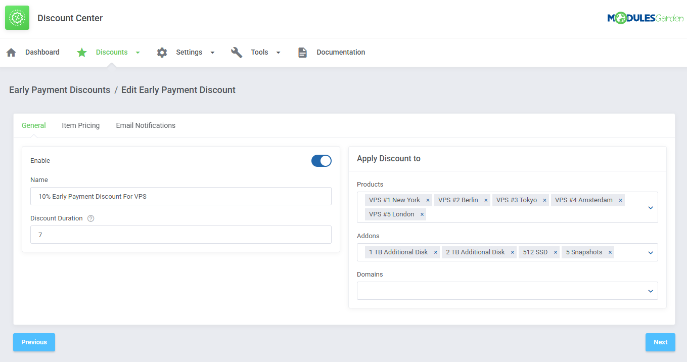This screenshot has height=362, width=687.
Task: Open the Email Notifications tab
Action: pos(146,125)
